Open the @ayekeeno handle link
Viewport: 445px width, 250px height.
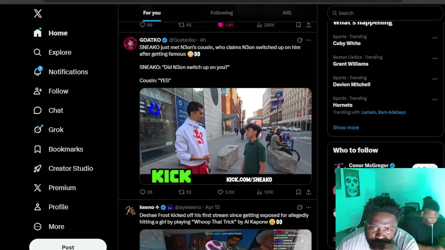point(188,207)
